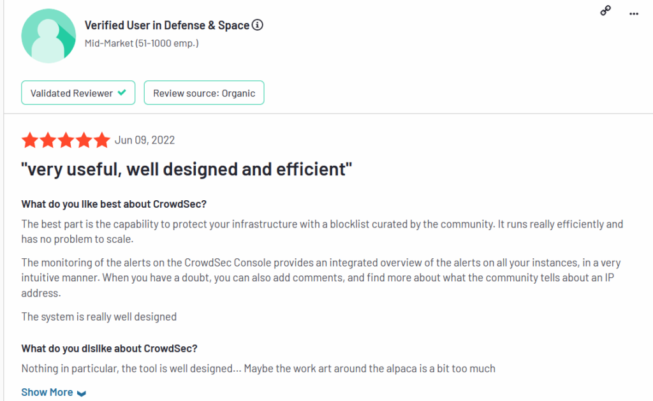Expand the review with Show More
Viewport: 653px width, 401px height.
click(x=47, y=392)
